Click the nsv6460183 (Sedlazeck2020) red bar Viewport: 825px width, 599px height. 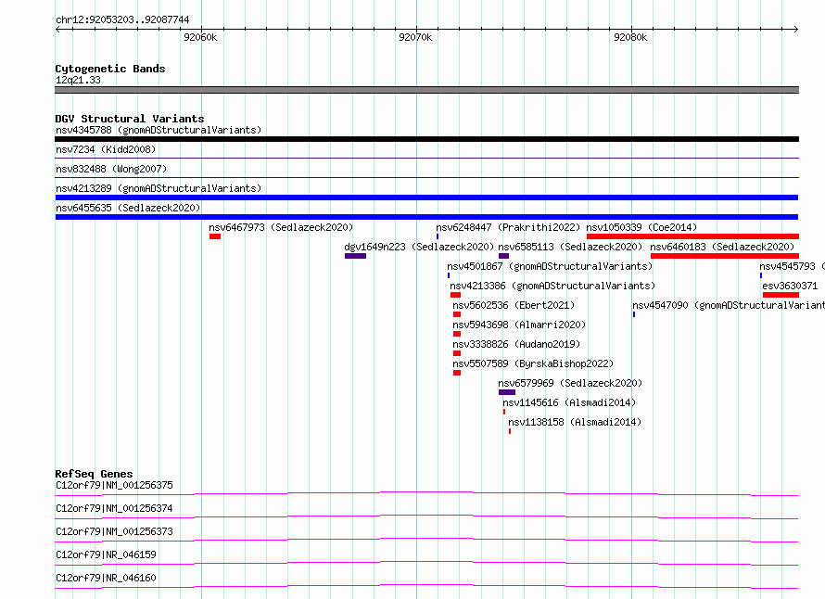[725, 256]
